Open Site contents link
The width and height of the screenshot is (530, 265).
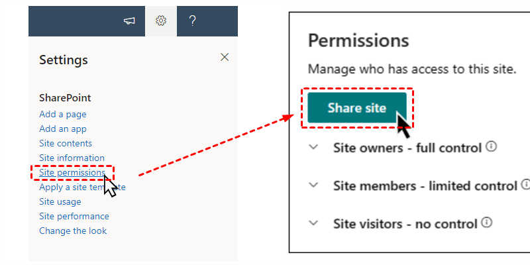[66, 143]
